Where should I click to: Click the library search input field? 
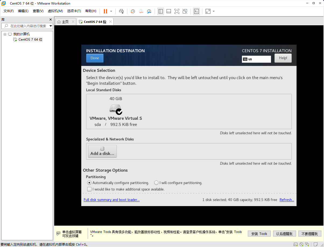point(27,26)
